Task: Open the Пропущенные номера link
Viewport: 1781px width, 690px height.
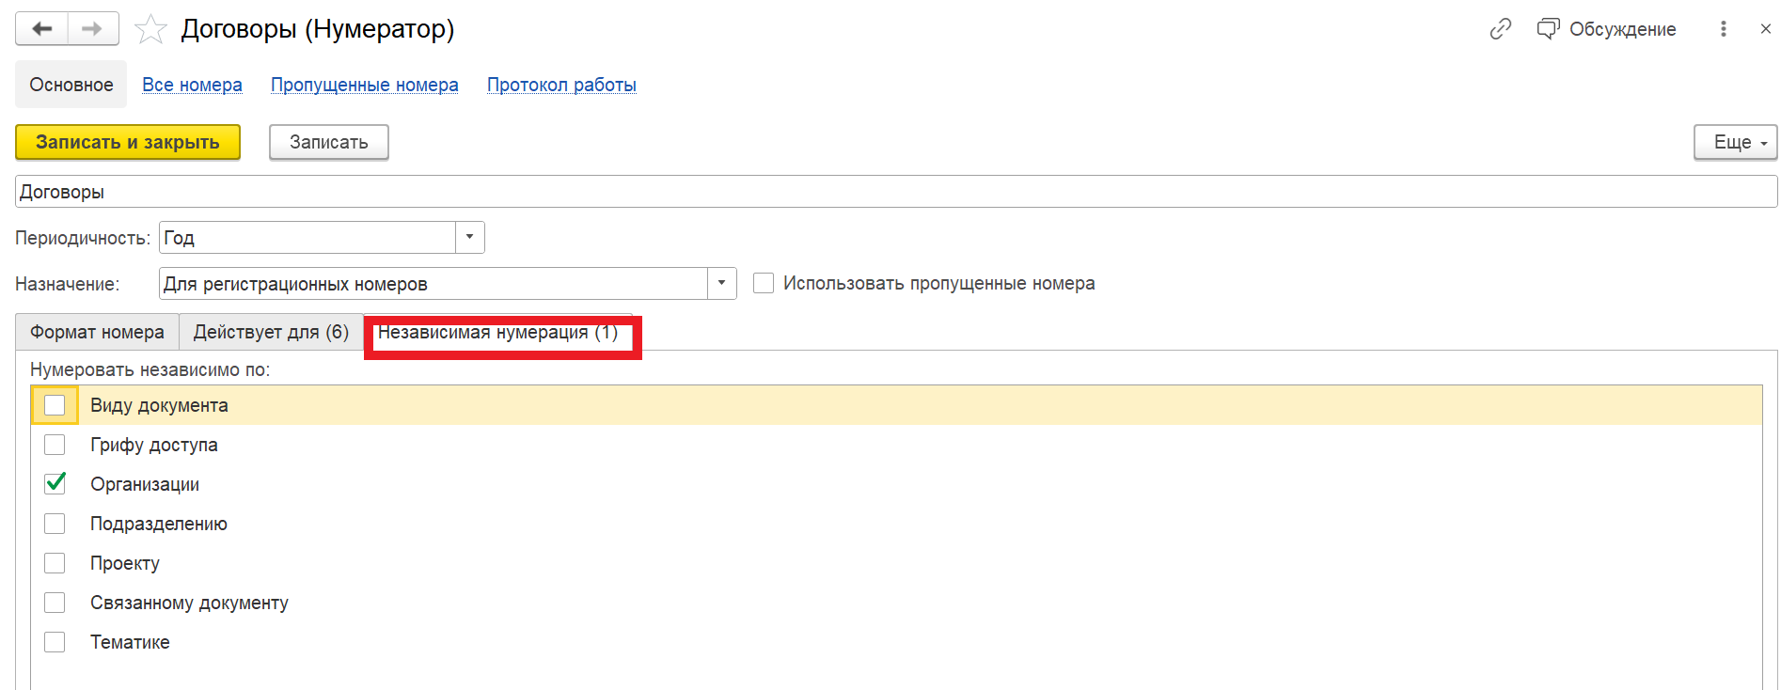Action: pos(364,85)
